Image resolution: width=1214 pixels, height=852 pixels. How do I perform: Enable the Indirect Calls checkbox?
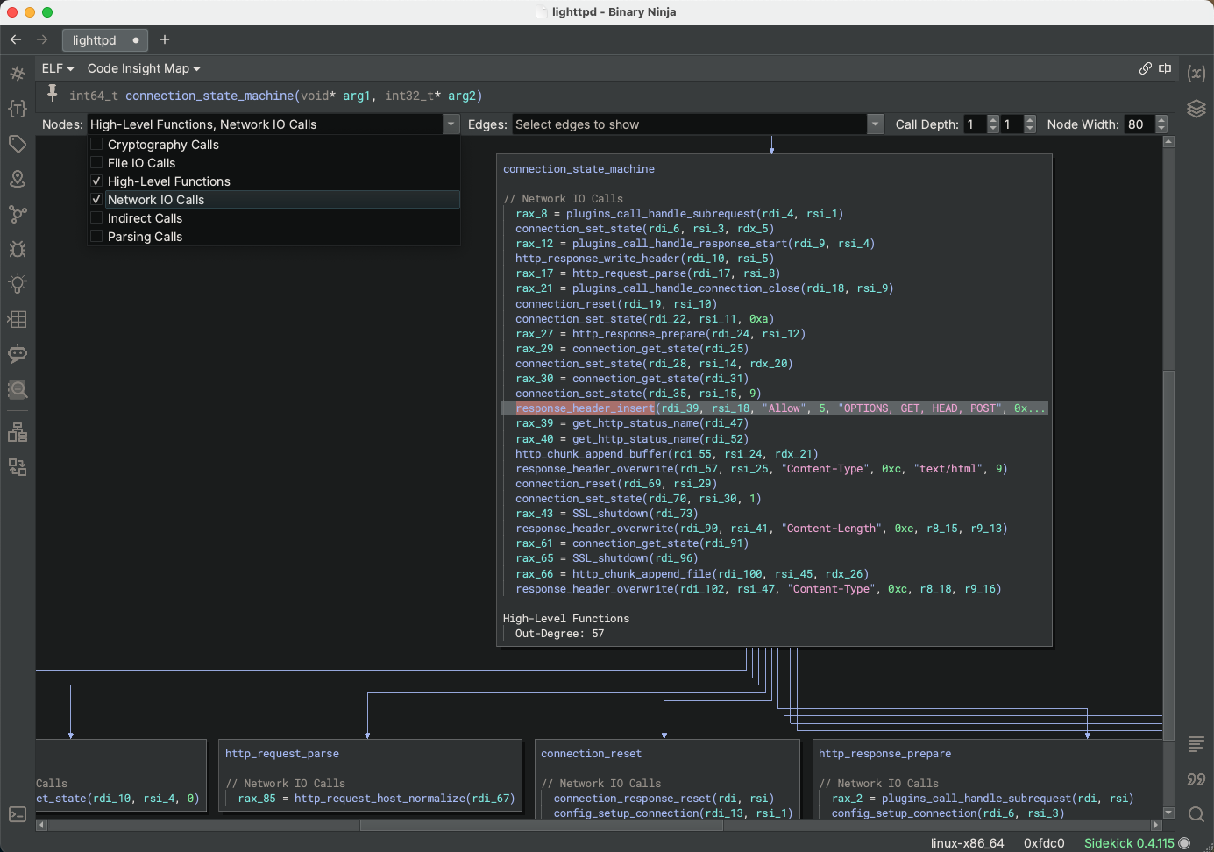click(x=96, y=218)
